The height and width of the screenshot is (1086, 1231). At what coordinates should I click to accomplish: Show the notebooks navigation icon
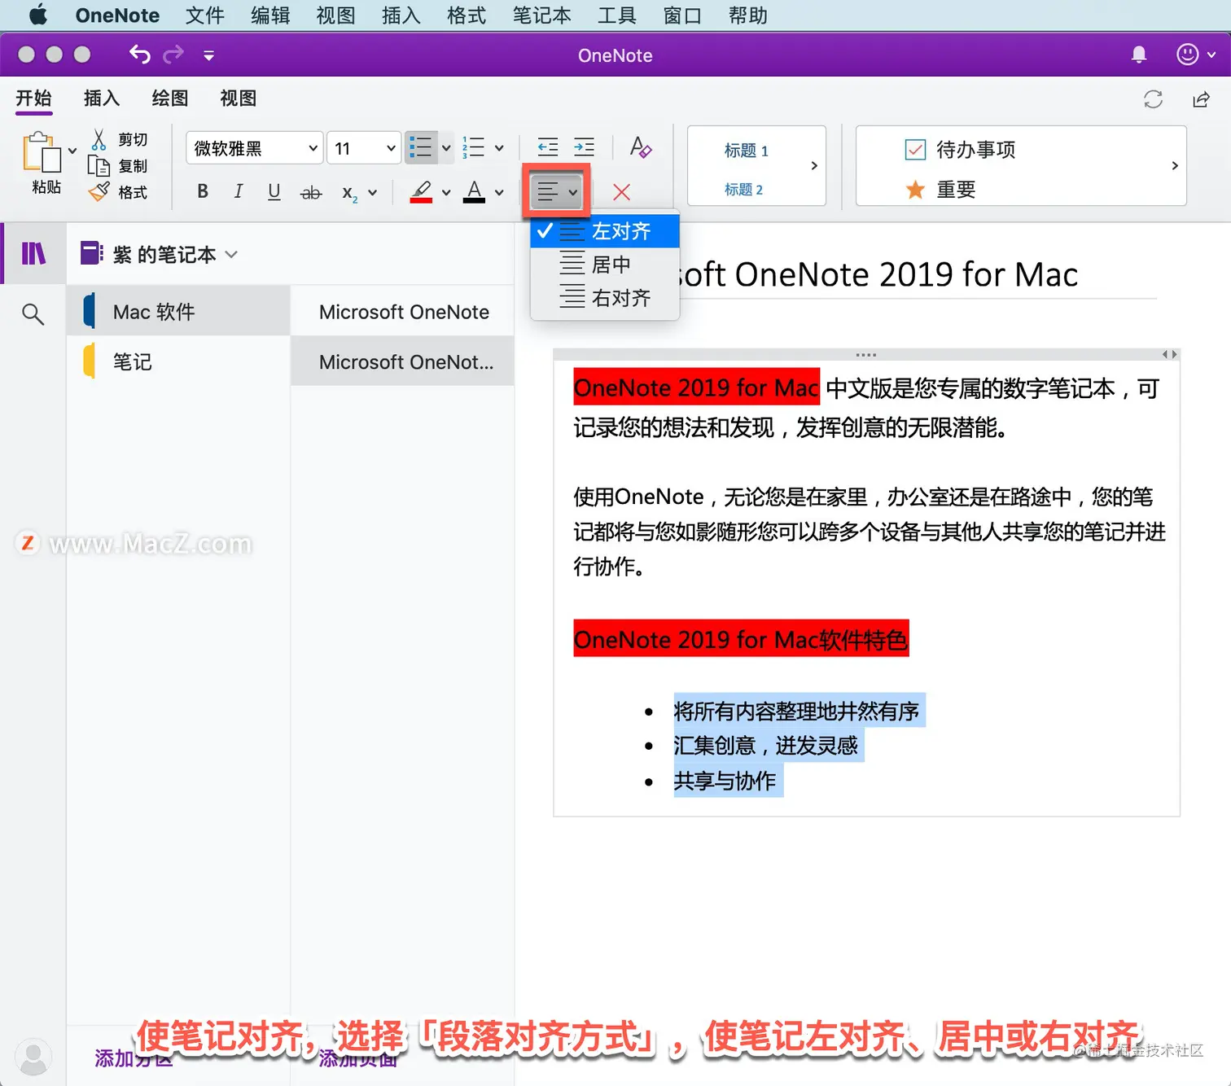(x=33, y=253)
